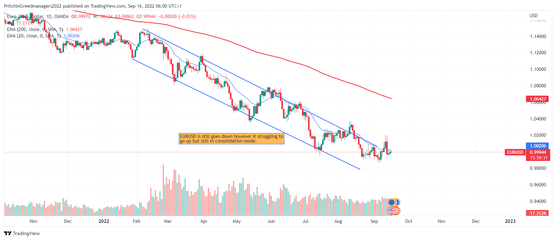Click the 0.94000 price axis value

tap(538, 201)
